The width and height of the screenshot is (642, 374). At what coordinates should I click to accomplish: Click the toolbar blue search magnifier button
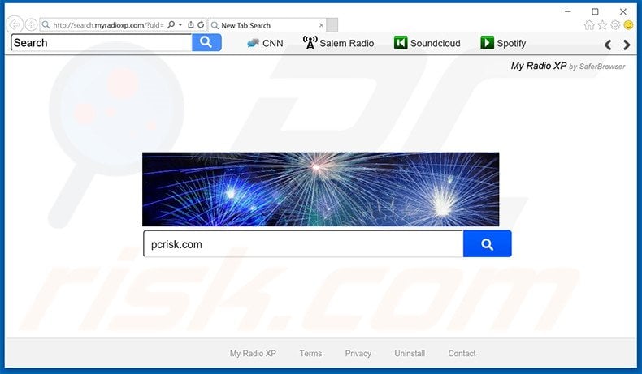[206, 42]
